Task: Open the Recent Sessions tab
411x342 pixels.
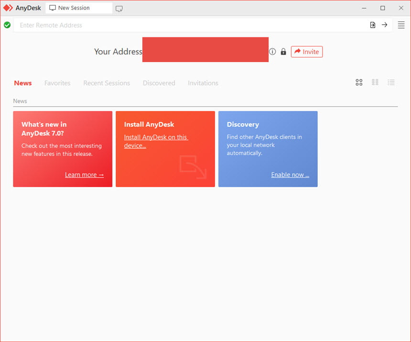Action: 107,83
